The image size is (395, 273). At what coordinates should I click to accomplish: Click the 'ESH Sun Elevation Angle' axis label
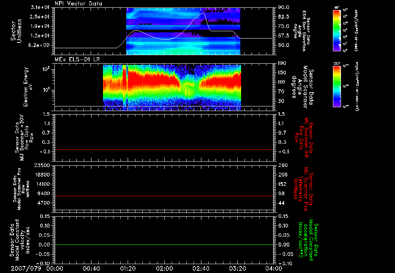[302, 31]
